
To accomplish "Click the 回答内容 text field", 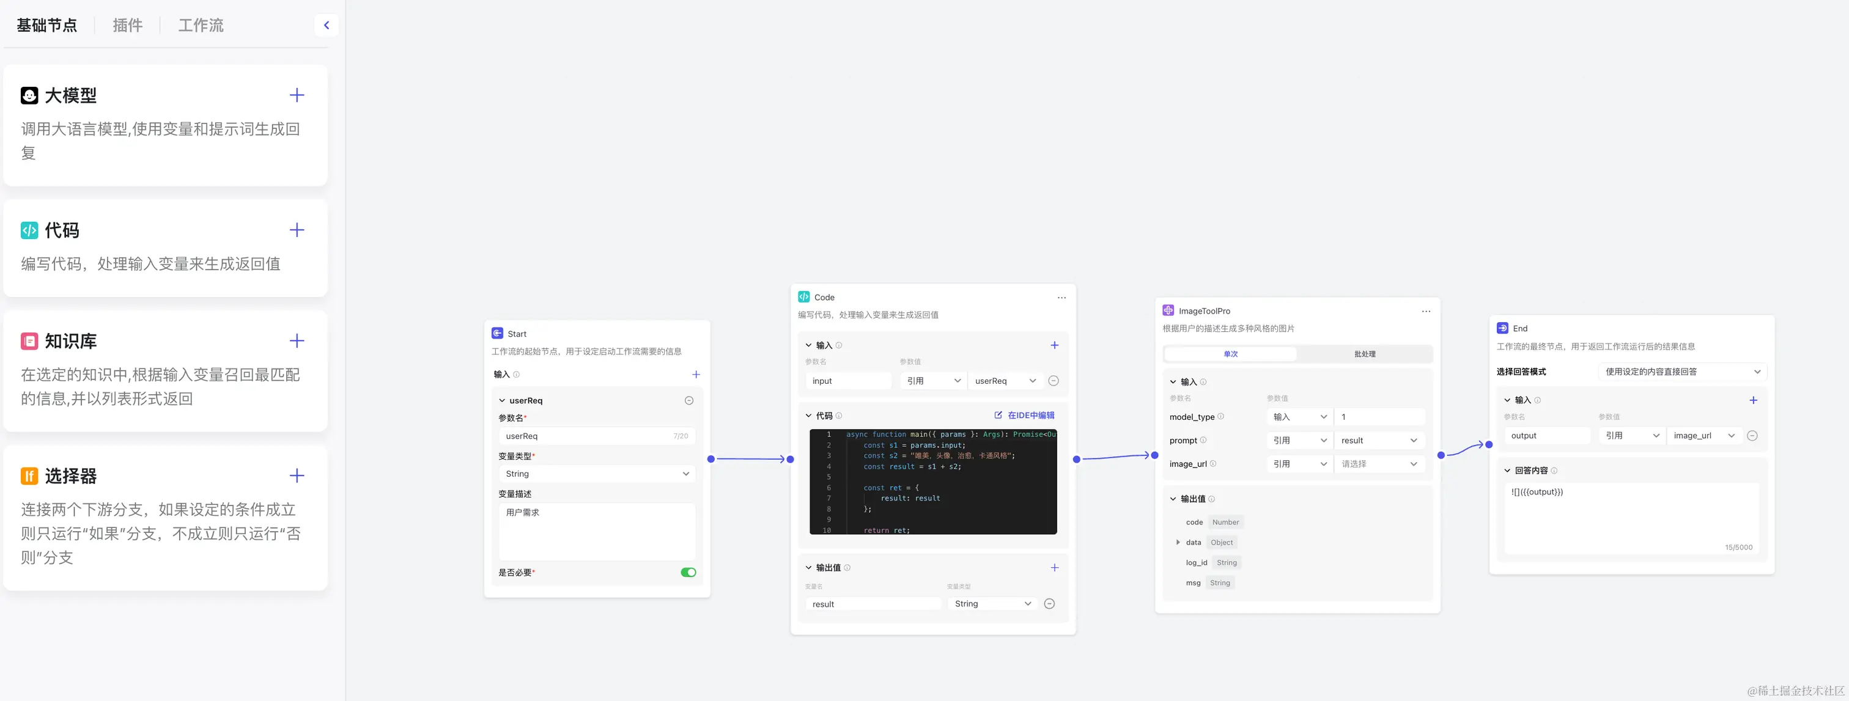I will pos(1631,516).
